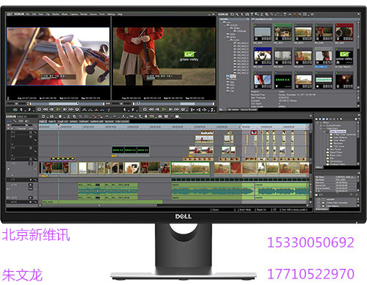Switch to the Source Browser tab
This screenshot has height=285, width=367.
(x=249, y=109)
